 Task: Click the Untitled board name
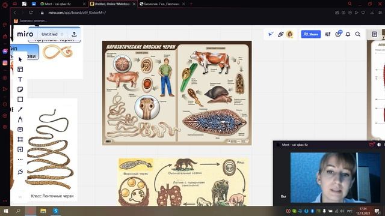tap(49, 34)
